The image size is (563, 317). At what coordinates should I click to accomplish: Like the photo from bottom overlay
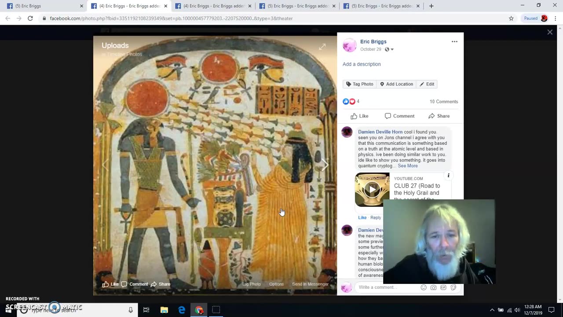(110, 284)
